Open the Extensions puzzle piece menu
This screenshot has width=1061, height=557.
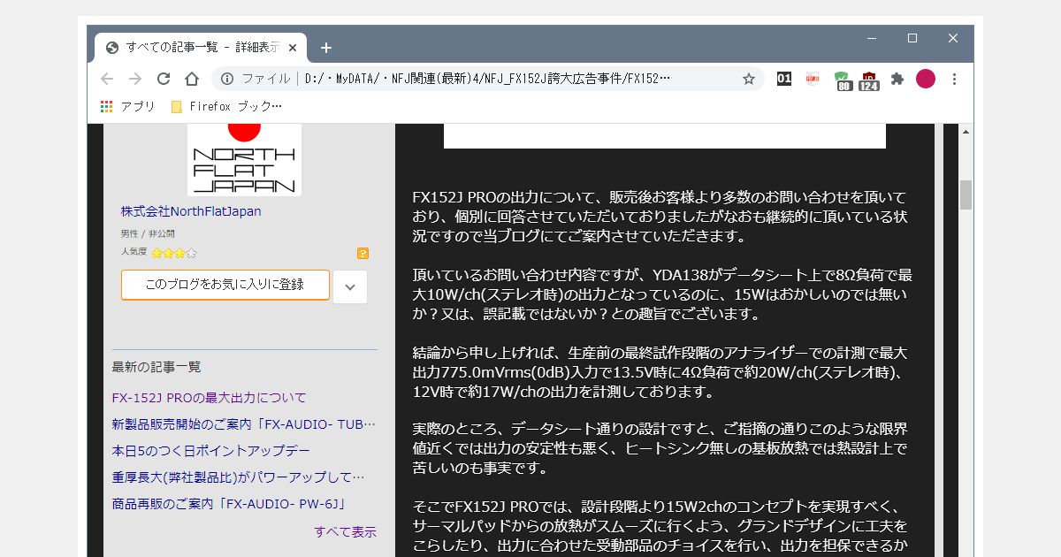tap(897, 79)
